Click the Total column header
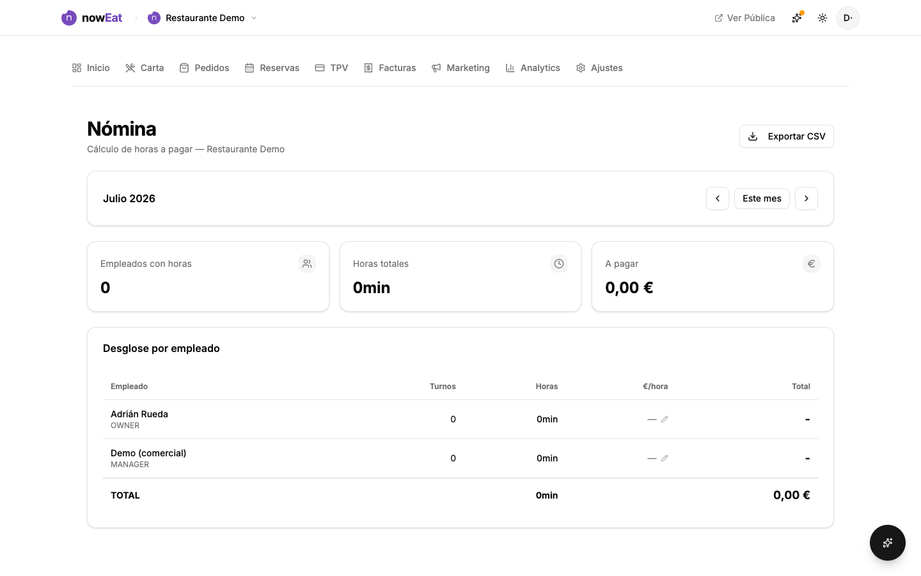 click(801, 387)
